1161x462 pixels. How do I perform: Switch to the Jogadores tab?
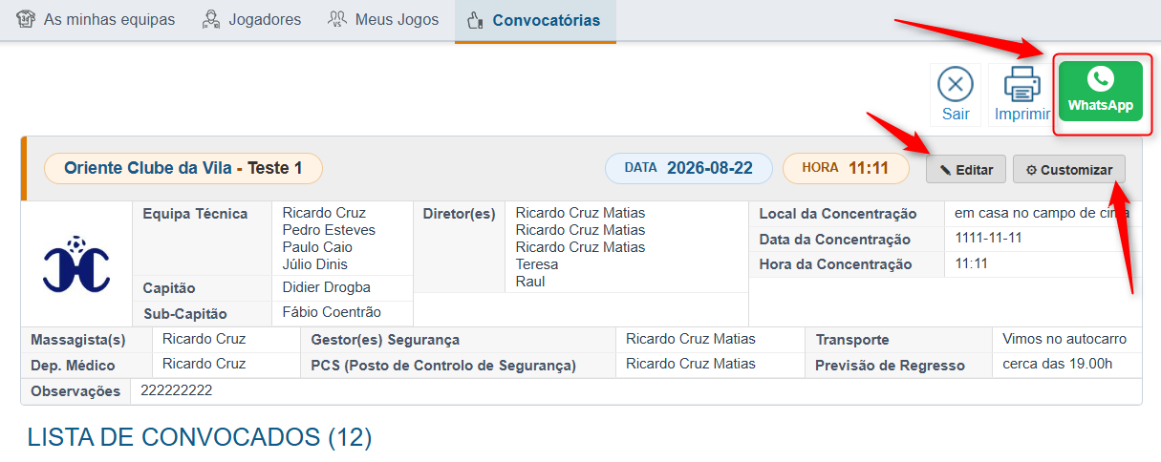coord(251,20)
